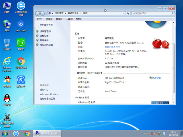Open 远程设置 link

(44, 36)
